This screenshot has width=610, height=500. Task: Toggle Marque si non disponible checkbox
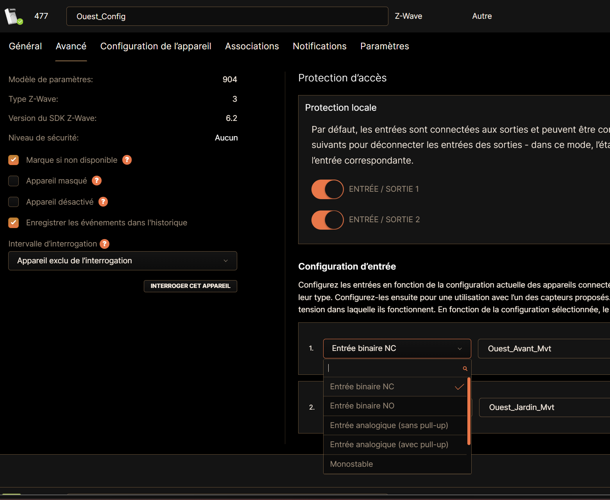pos(14,160)
